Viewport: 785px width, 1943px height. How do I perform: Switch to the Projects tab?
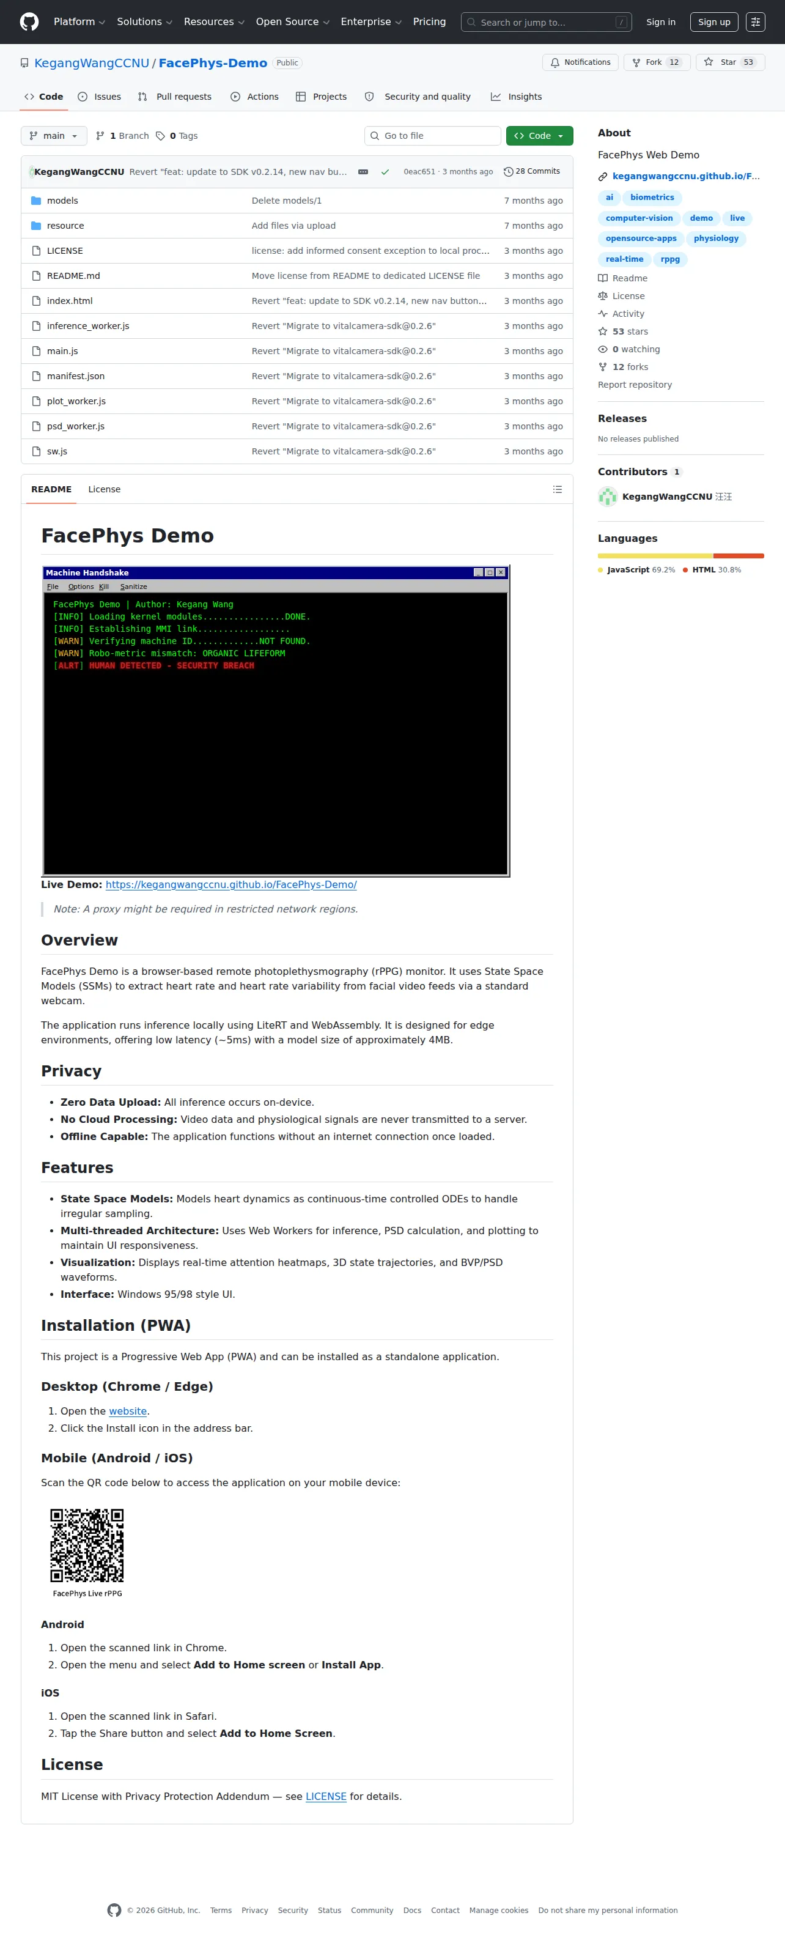[321, 97]
